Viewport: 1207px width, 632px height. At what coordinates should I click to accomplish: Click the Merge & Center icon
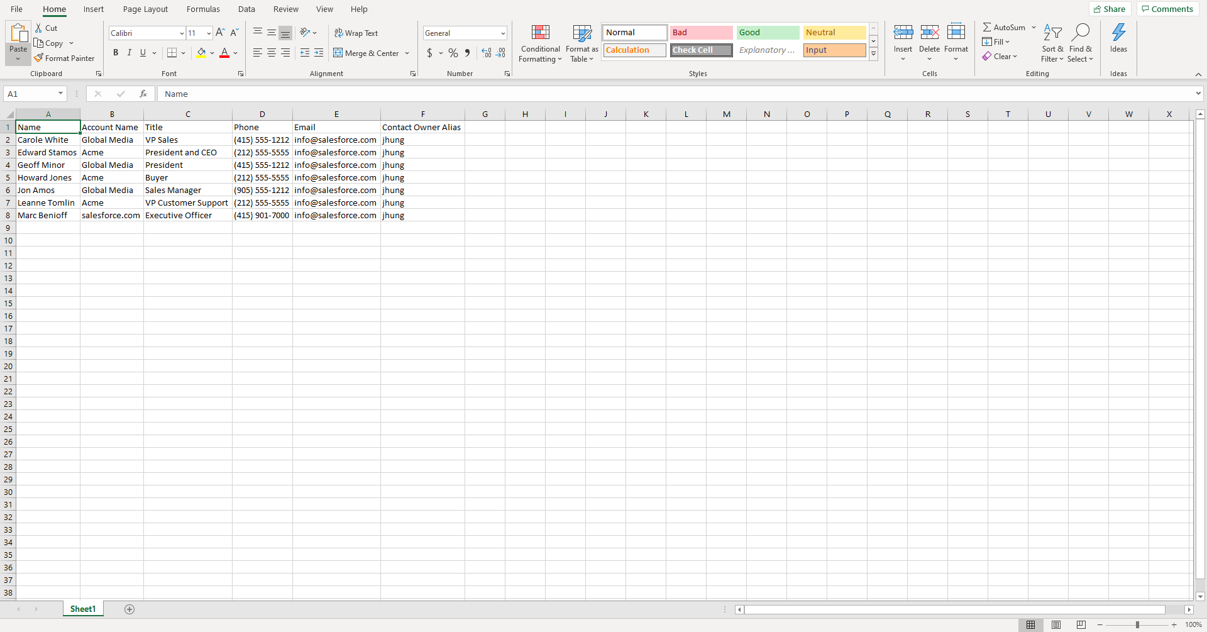point(338,53)
